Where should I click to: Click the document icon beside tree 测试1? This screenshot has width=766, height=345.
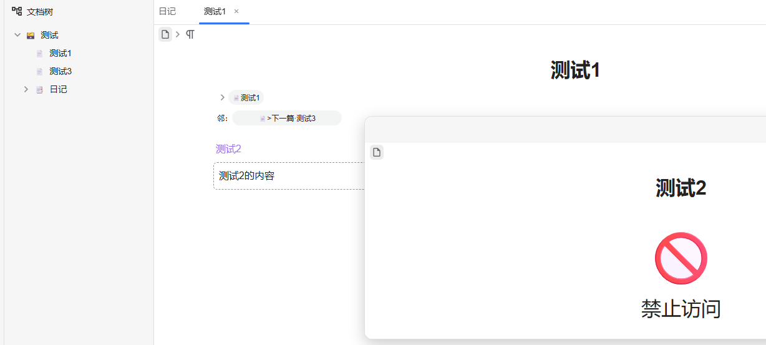pos(40,54)
